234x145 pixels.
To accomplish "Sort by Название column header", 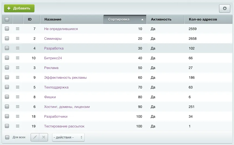I will tap(53, 19).
